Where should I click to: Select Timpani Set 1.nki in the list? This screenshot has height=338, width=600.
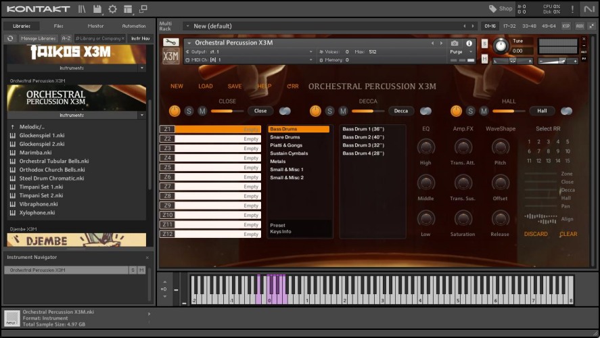point(41,187)
